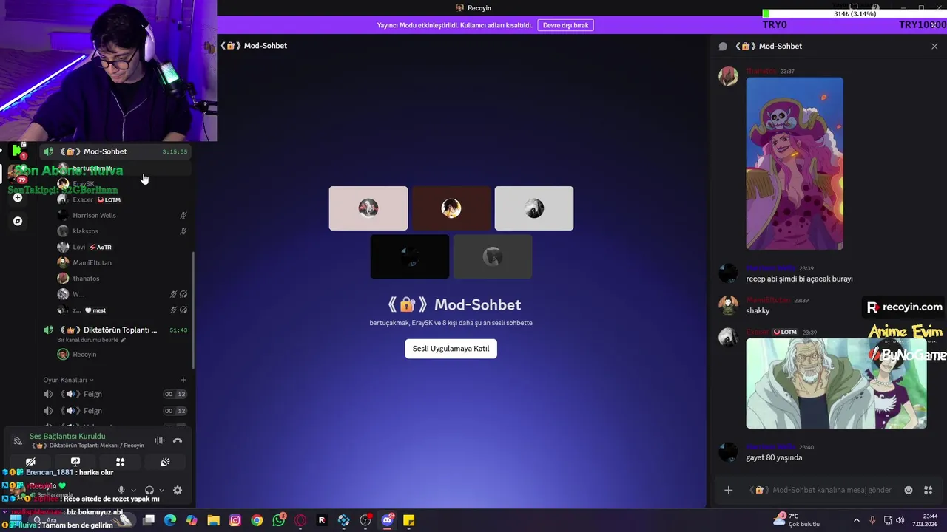Open headphone output options arrow
The height and width of the screenshot is (532, 947).
pyautogui.click(x=161, y=490)
